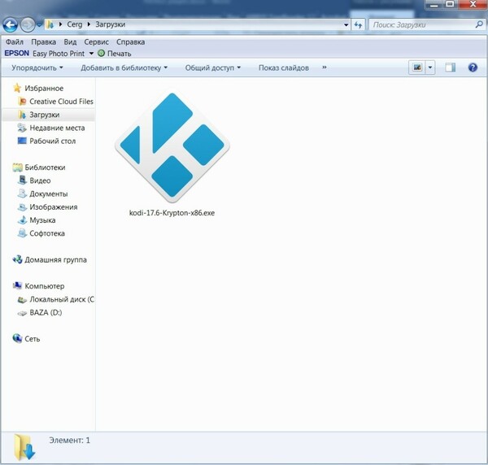Click the Forward navigation arrow
The height and width of the screenshot is (465, 488).
tap(28, 25)
